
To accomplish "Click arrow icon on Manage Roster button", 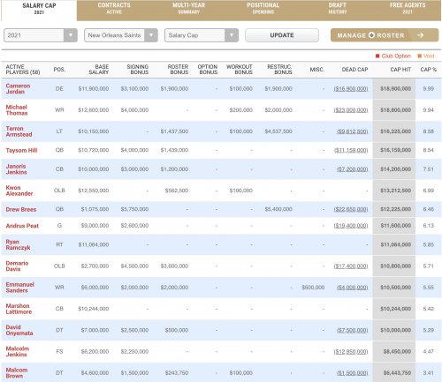I will [x=421, y=35].
